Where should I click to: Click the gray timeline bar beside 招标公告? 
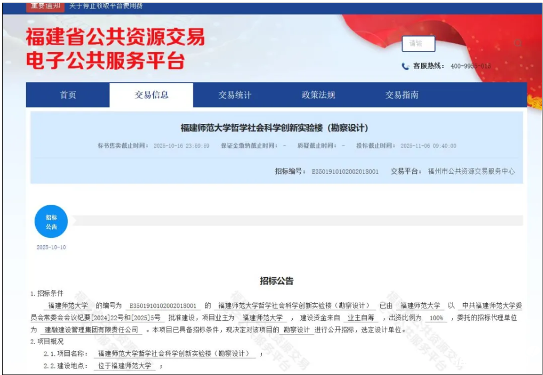coord(297,220)
